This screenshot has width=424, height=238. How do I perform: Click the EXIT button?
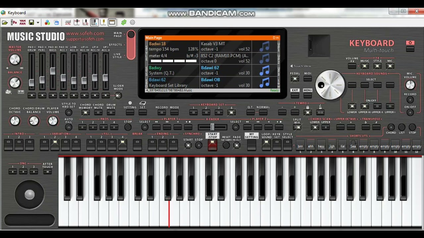(x=295, y=95)
